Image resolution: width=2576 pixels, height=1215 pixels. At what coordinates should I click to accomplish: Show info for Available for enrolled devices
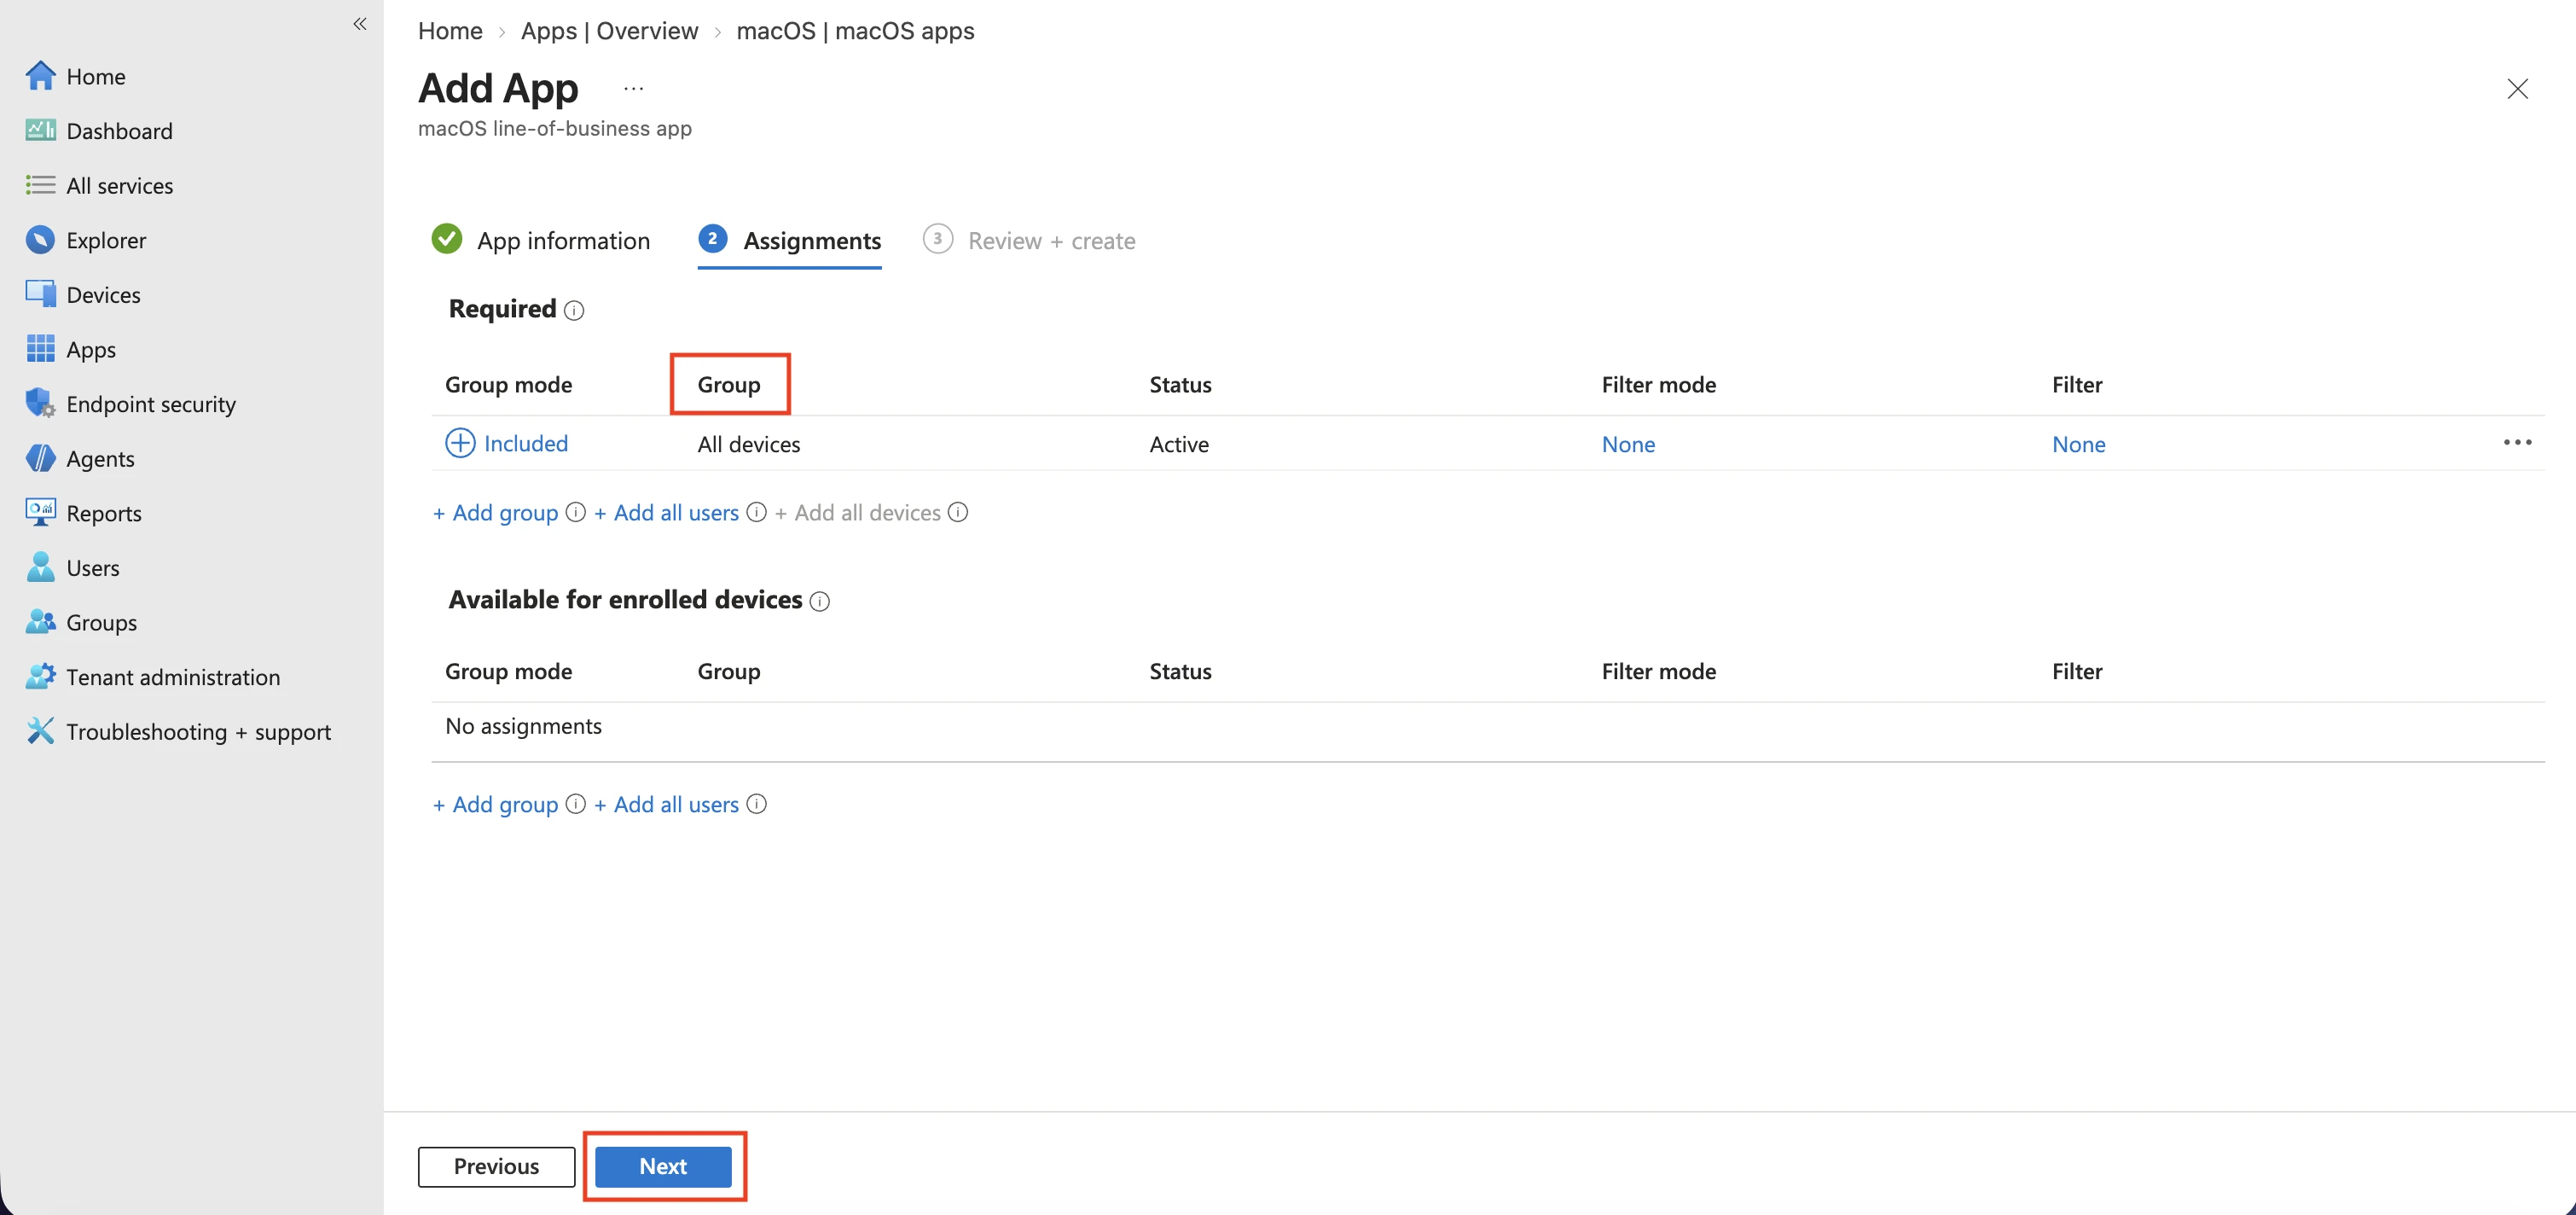pos(820,601)
